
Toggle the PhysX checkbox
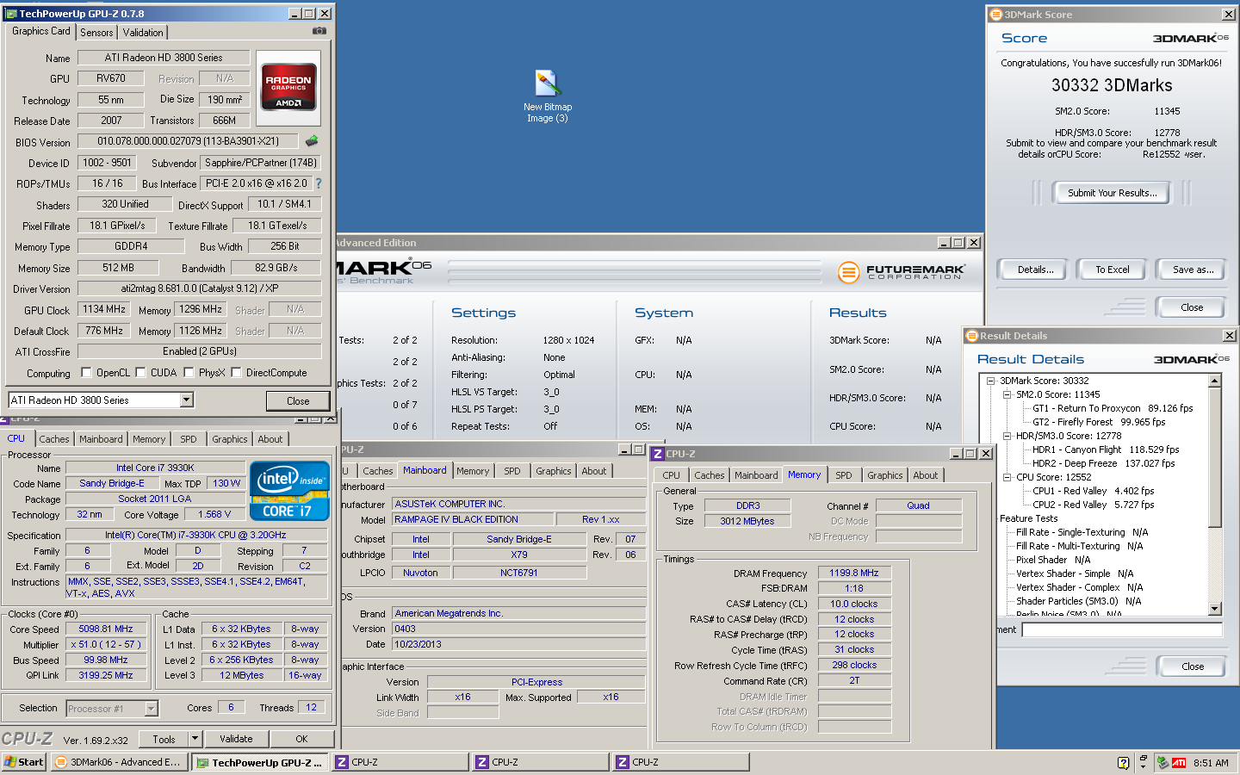(189, 373)
